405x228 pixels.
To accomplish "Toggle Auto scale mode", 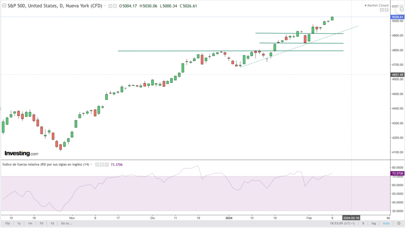I will [x=386, y=224].
